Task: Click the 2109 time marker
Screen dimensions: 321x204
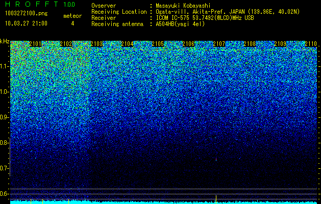Action: (x=280, y=44)
